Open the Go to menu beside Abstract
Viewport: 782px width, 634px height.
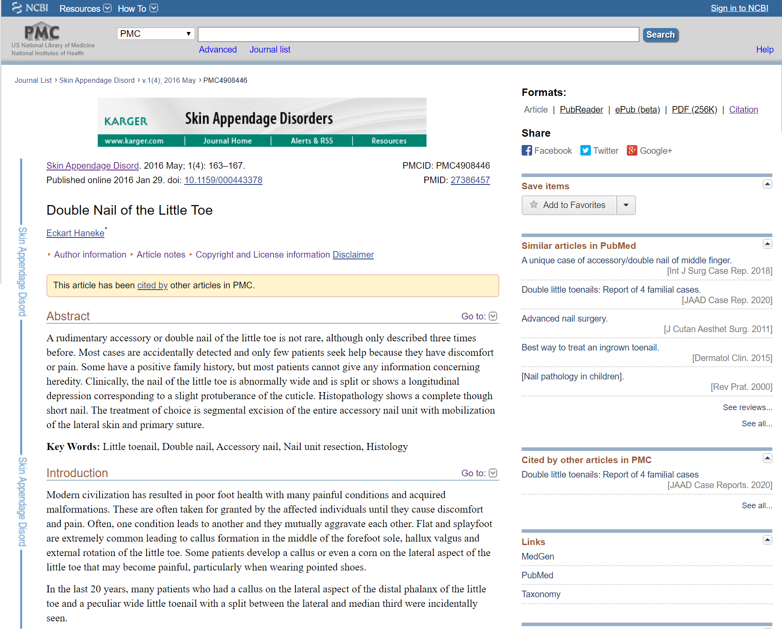tap(479, 316)
